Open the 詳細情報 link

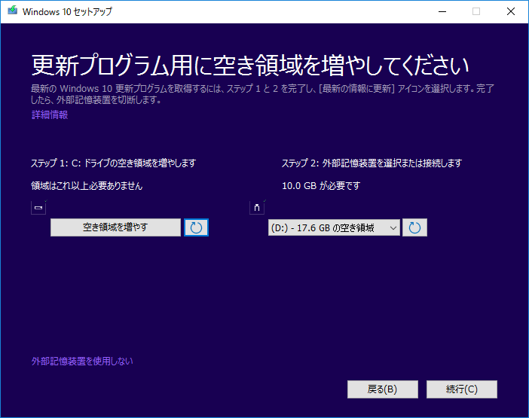tap(50, 115)
